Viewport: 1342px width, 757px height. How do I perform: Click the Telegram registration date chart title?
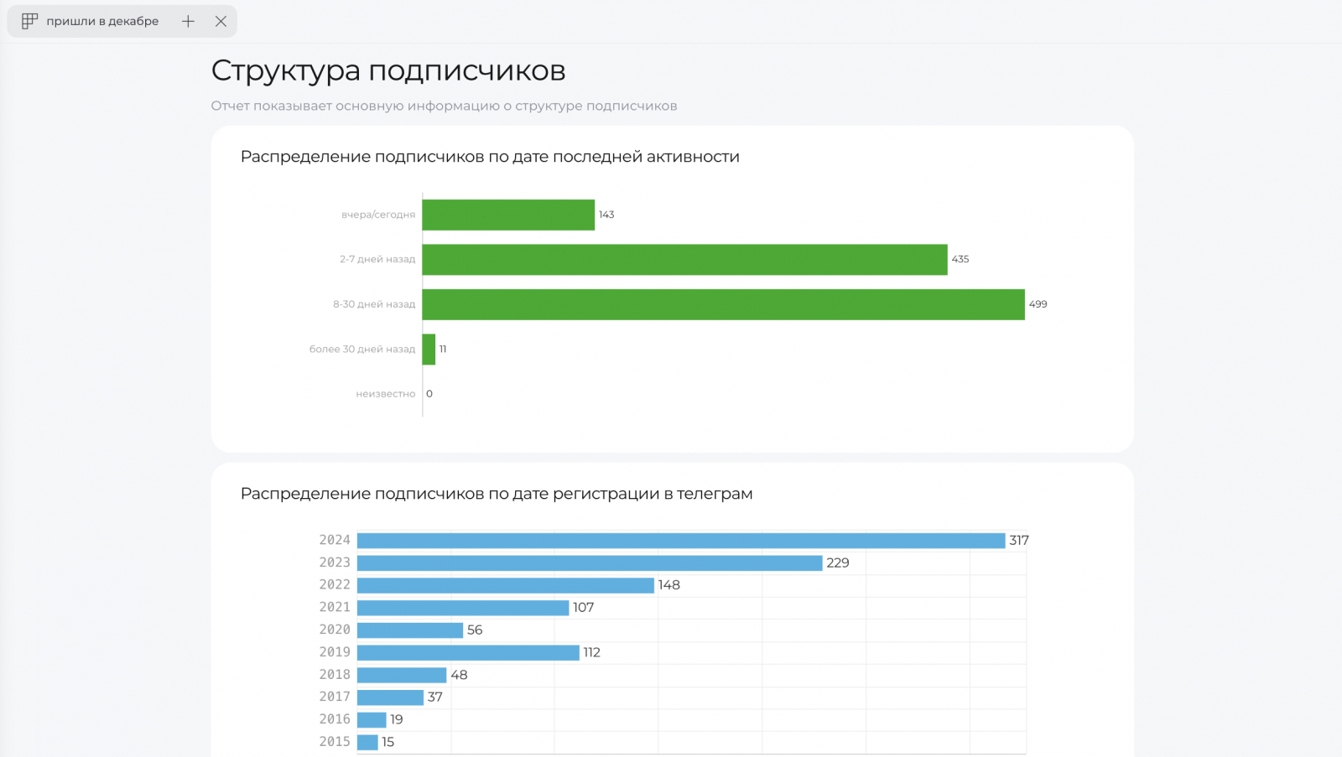click(497, 494)
